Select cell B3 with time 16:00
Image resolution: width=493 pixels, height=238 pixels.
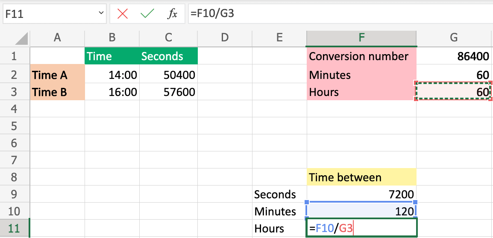pyautogui.click(x=112, y=92)
